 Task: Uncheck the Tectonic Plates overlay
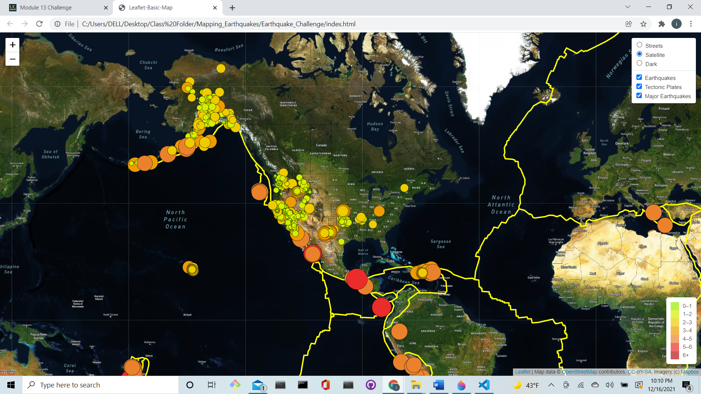click(x=639, y=86)
